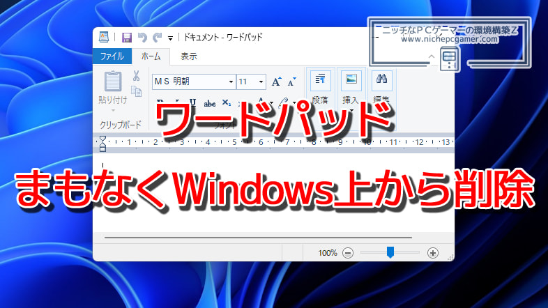
Task: Expand the 貼り付け dropdown arrow
Action: [x=113, y=110]
